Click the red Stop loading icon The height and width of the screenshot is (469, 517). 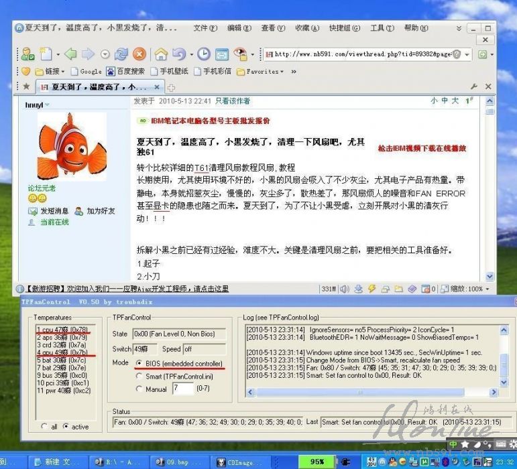coord(139,54)
